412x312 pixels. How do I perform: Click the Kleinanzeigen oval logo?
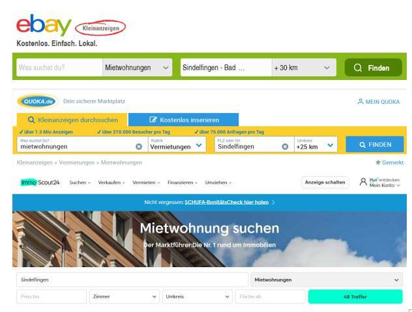[100, 28]
